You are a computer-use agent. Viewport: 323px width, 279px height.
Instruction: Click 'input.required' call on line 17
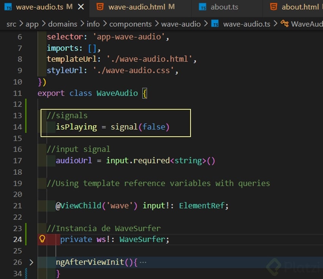(138, 161)
